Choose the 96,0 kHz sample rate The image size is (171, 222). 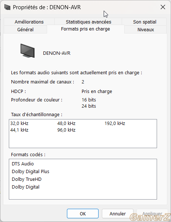point(66,130)
